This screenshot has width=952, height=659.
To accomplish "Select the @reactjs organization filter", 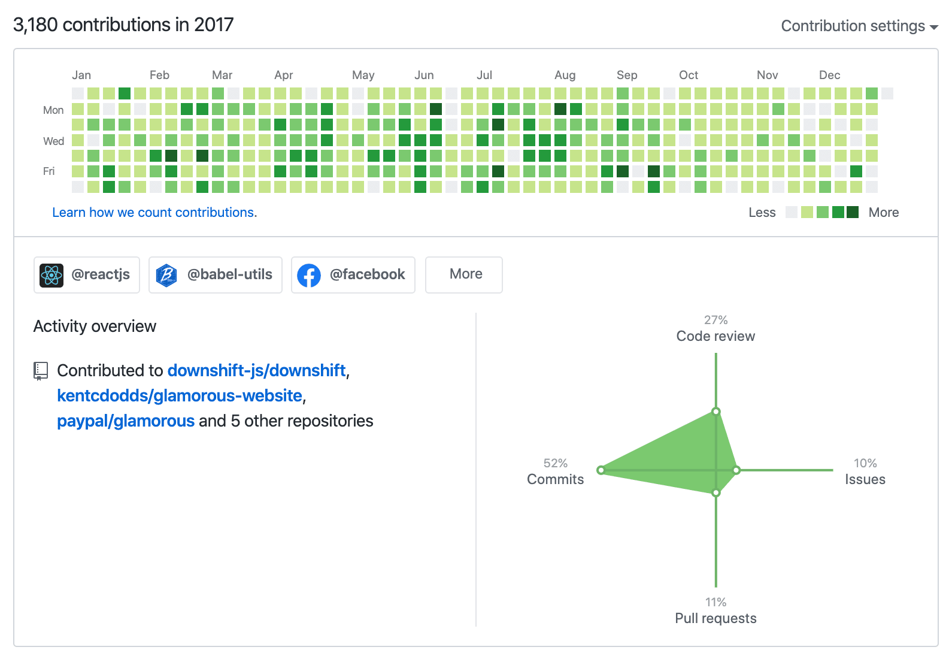I will coord(86,275).
